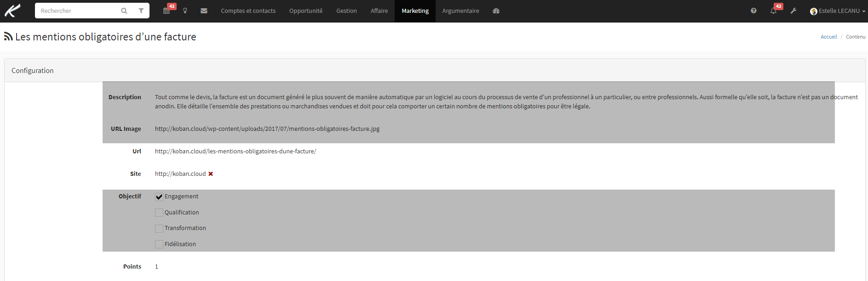Click the RSS feed icon beside title
Screen dimensions: 868x281
8,36
